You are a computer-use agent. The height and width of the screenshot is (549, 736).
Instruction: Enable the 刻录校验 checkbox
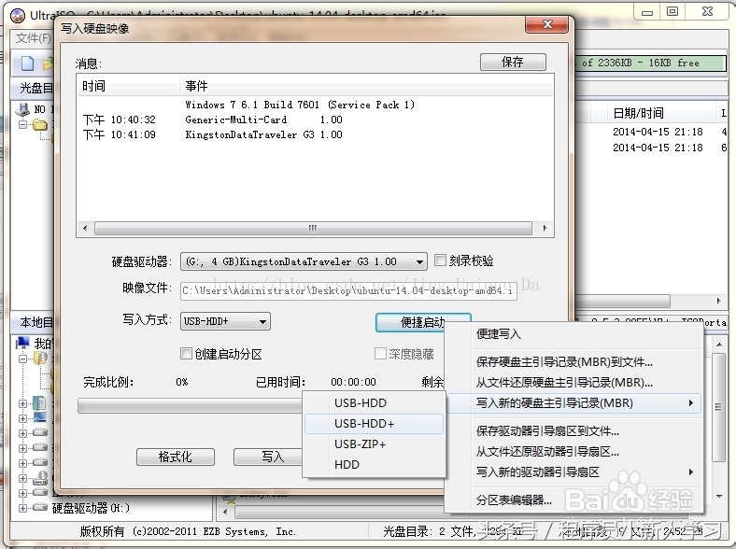440,260
